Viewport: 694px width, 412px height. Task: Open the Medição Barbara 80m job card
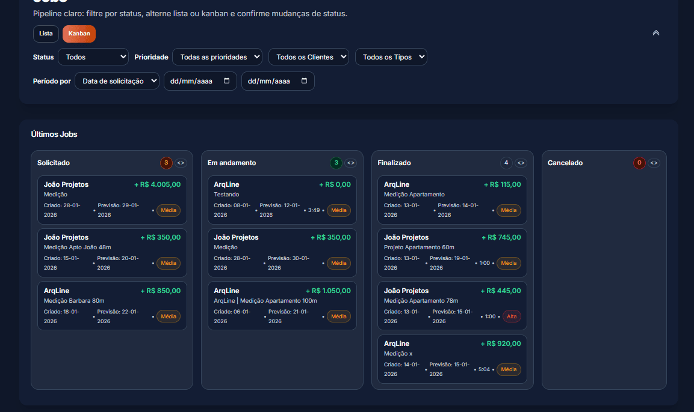[112, 306]
